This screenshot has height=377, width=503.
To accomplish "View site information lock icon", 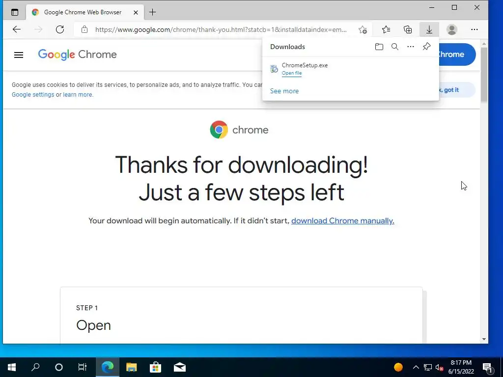I will pos(84,29).
